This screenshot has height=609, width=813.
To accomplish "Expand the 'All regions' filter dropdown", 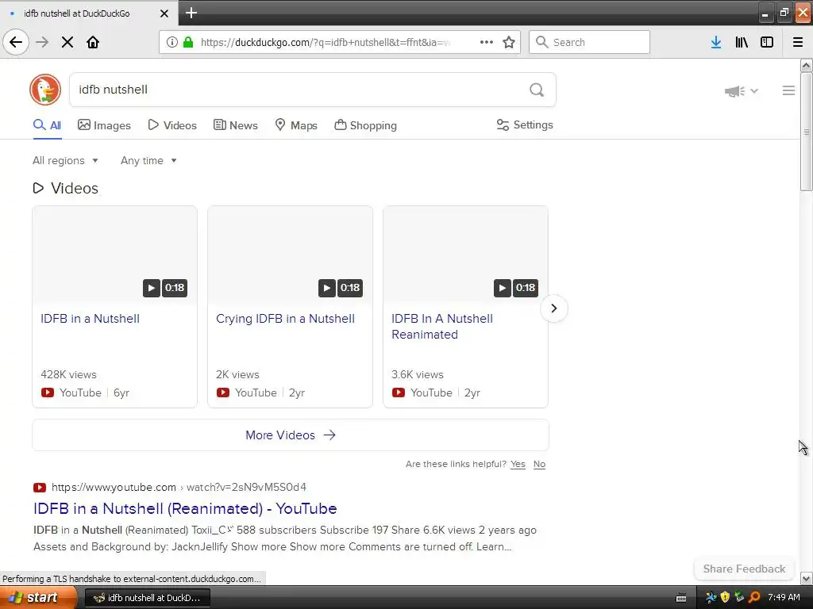I will [65, 160].
